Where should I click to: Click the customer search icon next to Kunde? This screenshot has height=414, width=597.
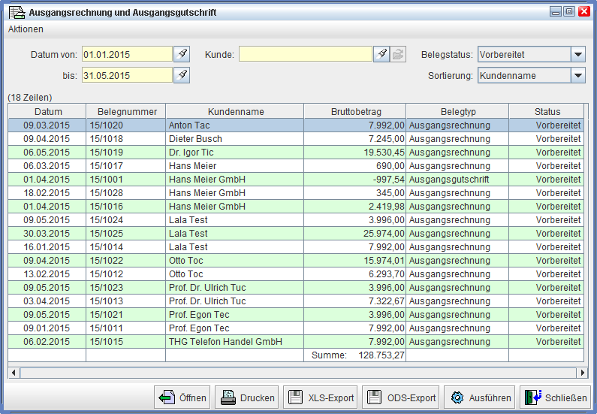(381, 54)
